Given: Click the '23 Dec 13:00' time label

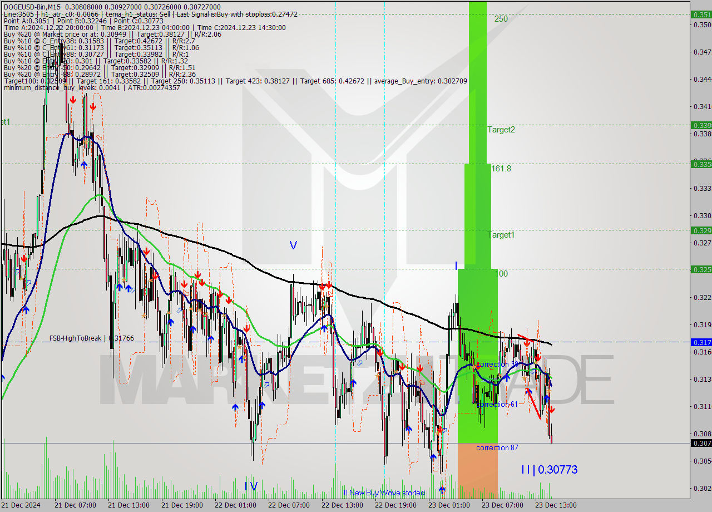Looking at the screenshot, I should [x=556, y=505].
